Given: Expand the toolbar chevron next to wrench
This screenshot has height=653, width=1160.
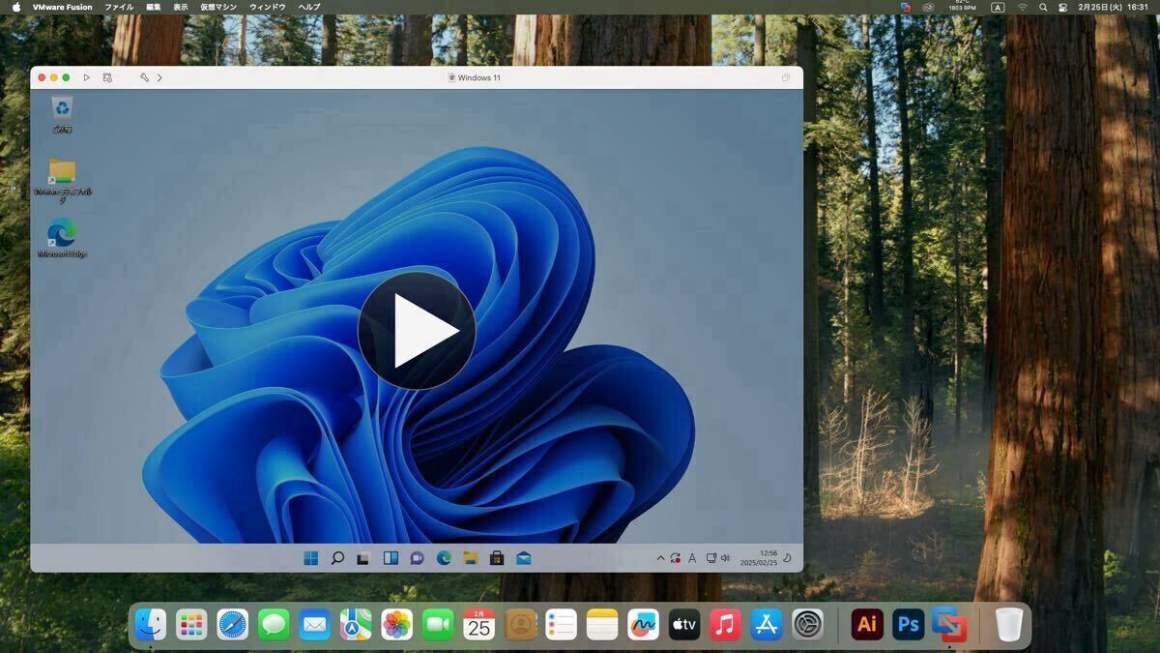Looking at the screenshot, I should tap(159, 77).
